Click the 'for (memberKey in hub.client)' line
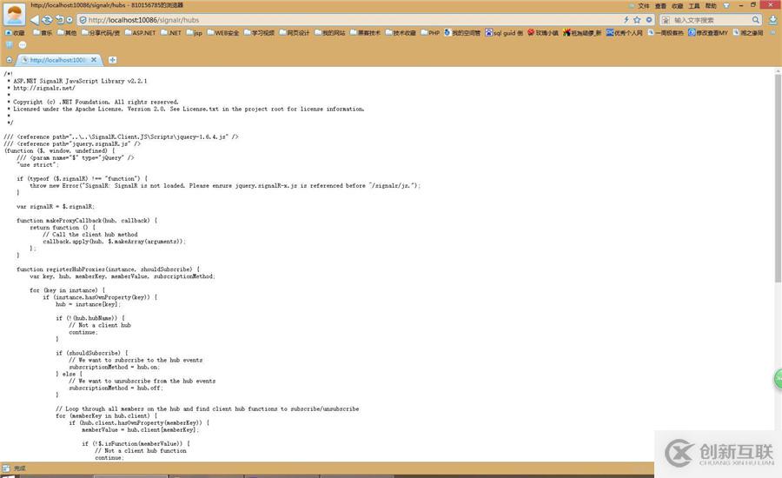Image resolution: width=782 pixels, height=478 pixels. [x=106, y=415]
